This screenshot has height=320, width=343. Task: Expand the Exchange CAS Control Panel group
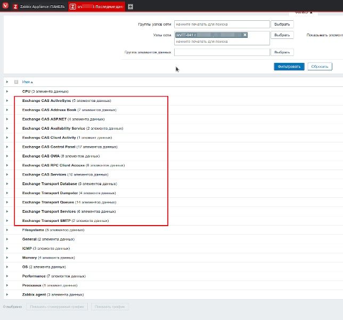pyautogui.click(x=7, y=147)
